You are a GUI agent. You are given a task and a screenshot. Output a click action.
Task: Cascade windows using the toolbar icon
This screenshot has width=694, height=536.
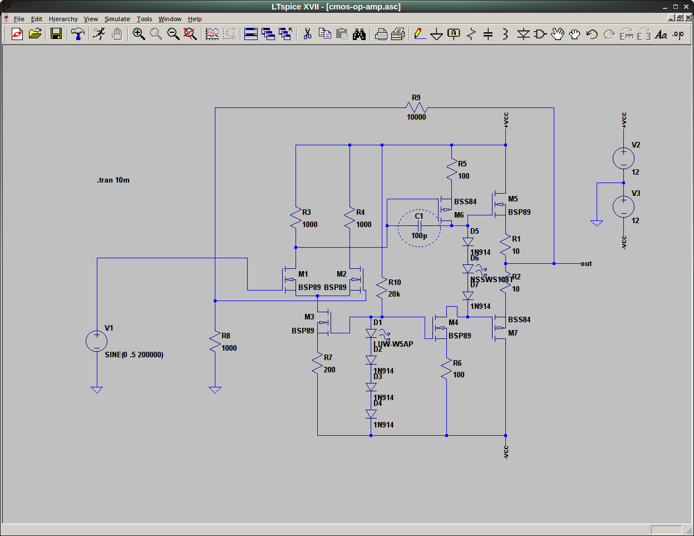click(268, 34)
